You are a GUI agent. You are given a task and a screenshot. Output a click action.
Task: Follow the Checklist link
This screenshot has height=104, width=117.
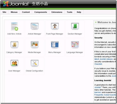coord(98,64)
